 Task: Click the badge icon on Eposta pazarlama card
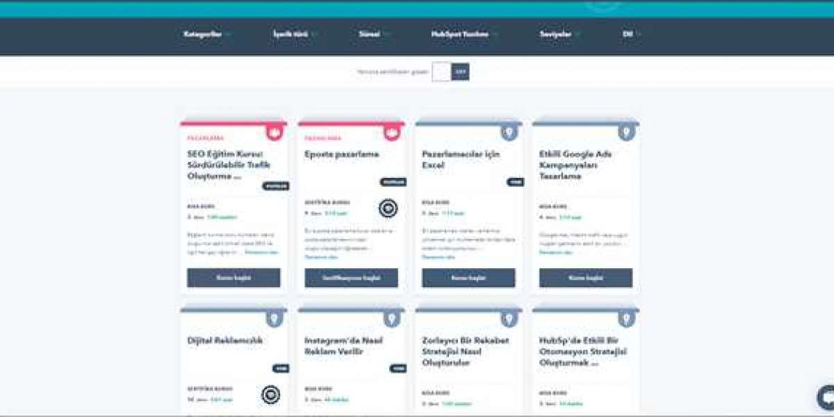391,132
